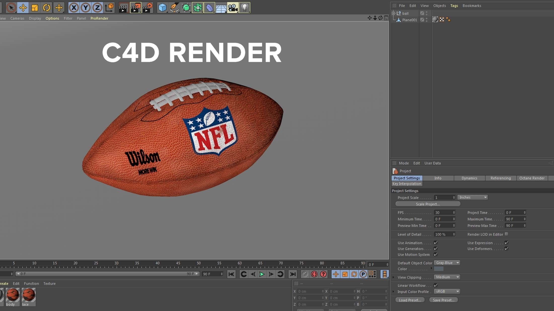Click Render View clapperboard icon
Screen dimensions: 554x311
pyautogui.click(x=124, y=8)
